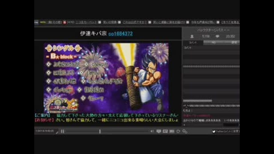Image resolution: width=274 pixels, height=154 pixels.
Task: Mute the player volume speaker icon
Action: [x=152, y=131]
